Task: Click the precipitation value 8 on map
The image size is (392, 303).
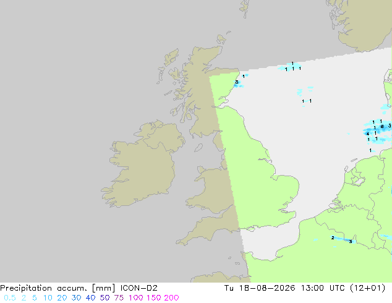Action: pos(382,127)
